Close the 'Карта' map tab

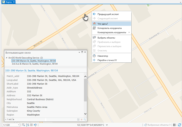(x=14, y=2)
